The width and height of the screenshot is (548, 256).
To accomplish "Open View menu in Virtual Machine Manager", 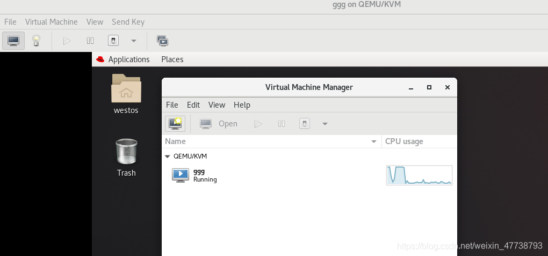I will (217, 105).
